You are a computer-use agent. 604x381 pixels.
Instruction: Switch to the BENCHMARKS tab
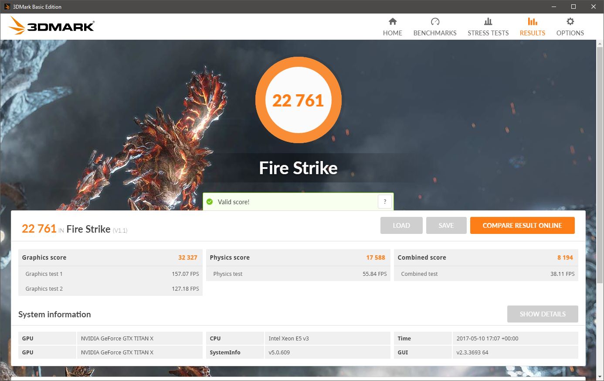tap(434, 33)
